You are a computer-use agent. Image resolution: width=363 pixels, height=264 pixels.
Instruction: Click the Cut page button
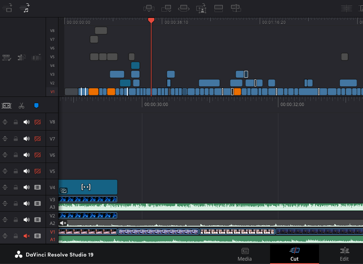click(x=294, y=254)
